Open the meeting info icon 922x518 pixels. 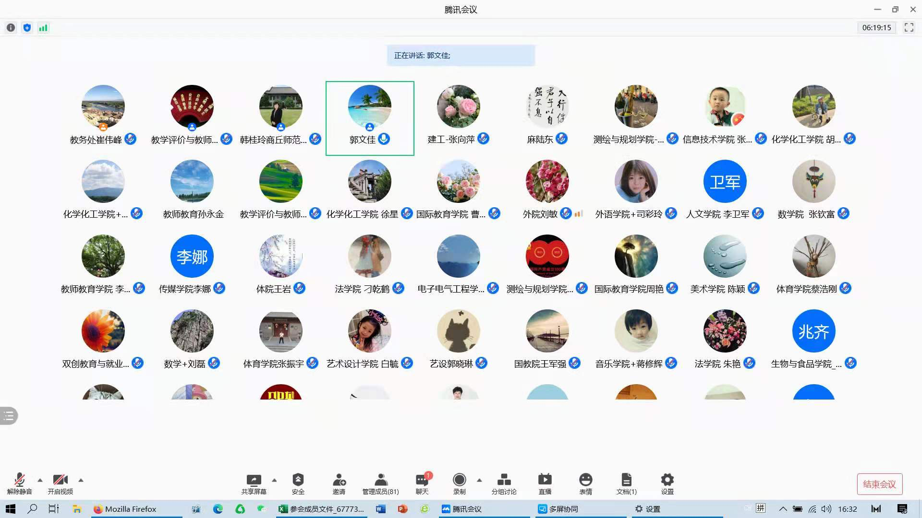pyautogui.click(x=11, y=28)
